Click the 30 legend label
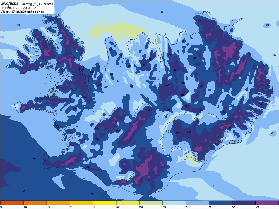The image size is (279, 209). pyautogui.click(x=71, y=207)
